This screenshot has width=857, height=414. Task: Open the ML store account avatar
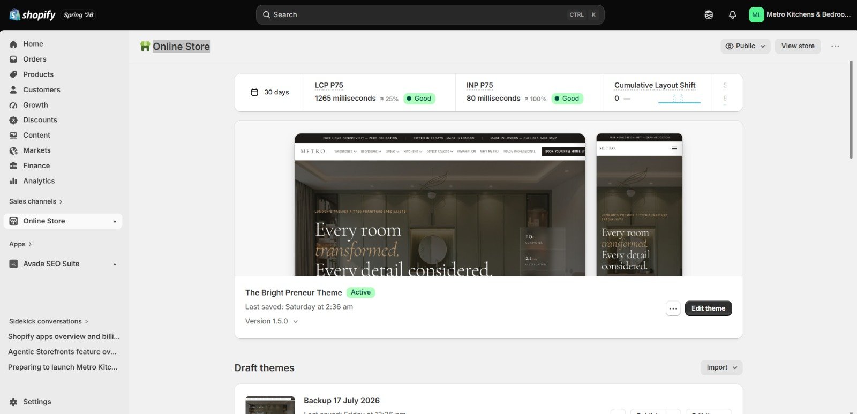tap(756, 15)
